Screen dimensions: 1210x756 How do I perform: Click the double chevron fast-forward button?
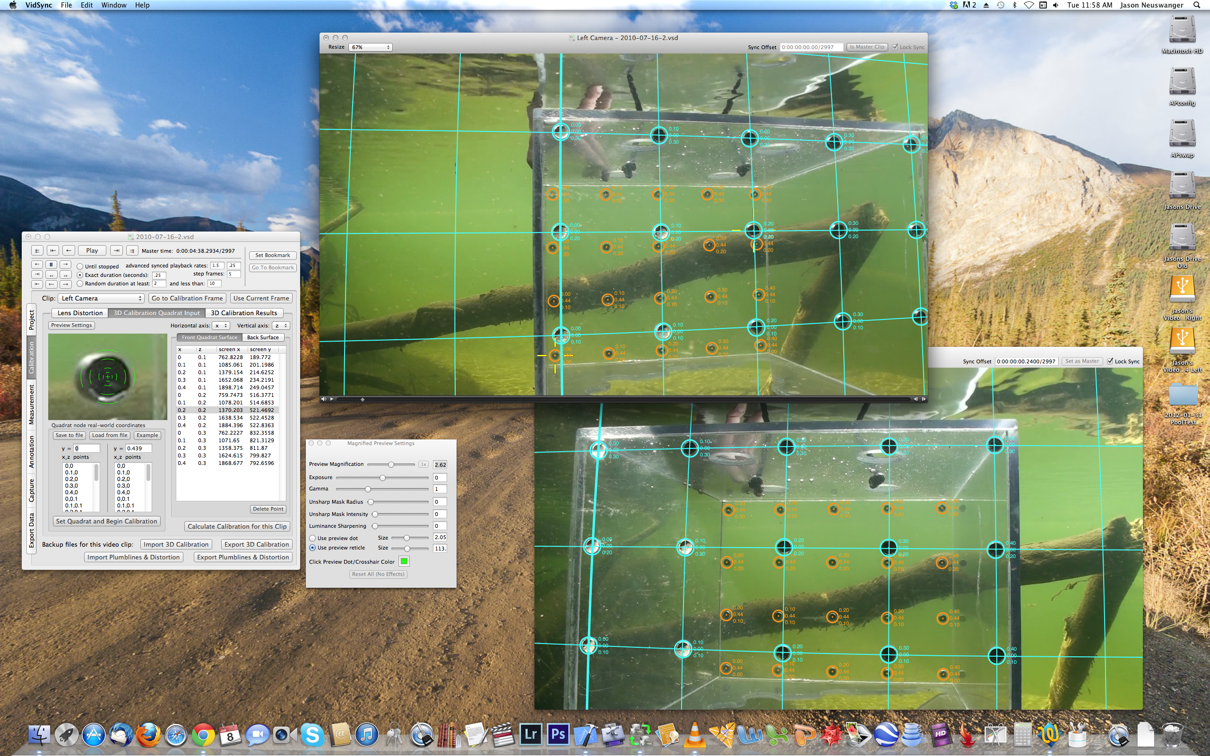click(x=66, y=275)
